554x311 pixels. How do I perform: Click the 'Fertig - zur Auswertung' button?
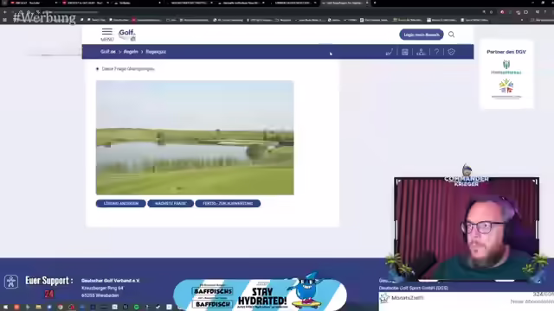(228, 204)
